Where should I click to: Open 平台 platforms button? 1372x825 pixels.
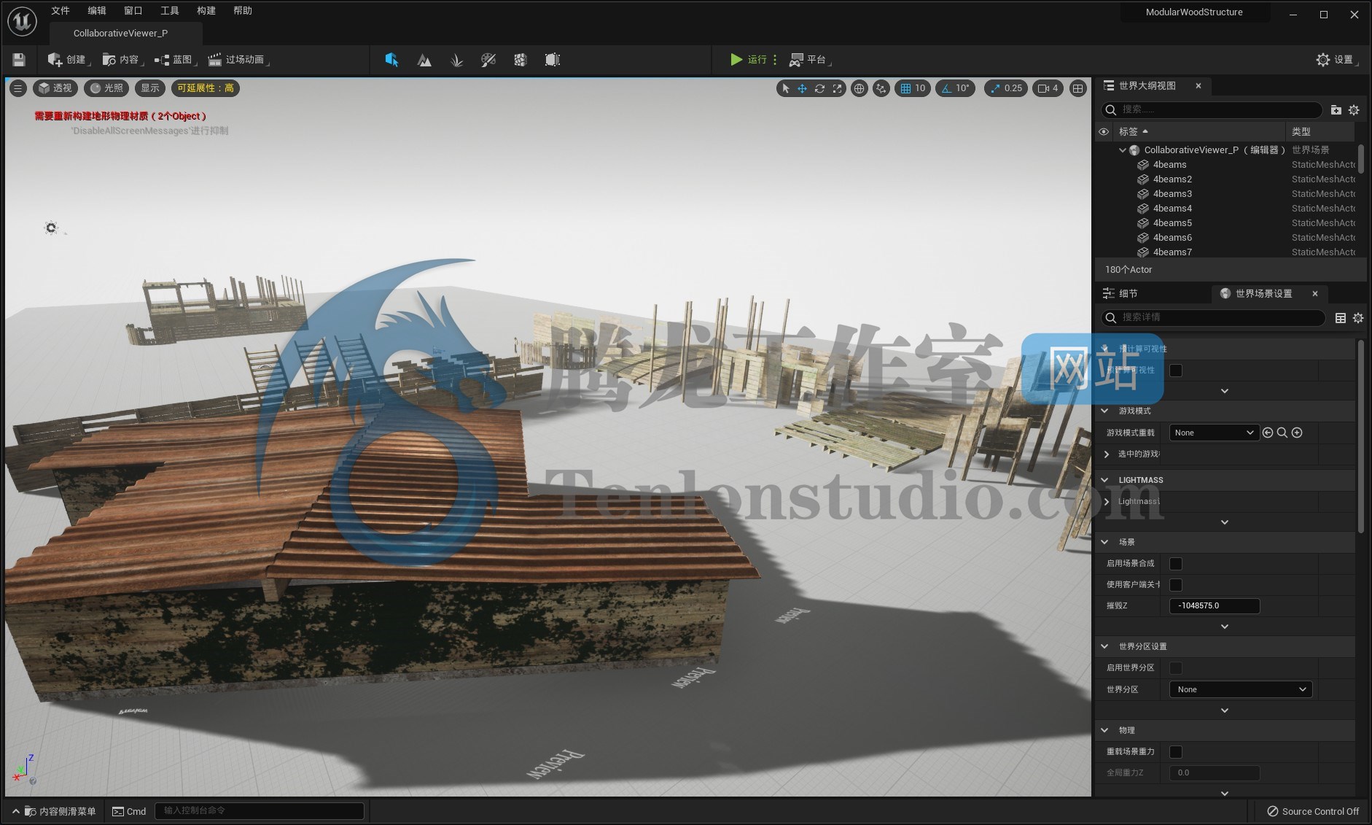808,60
